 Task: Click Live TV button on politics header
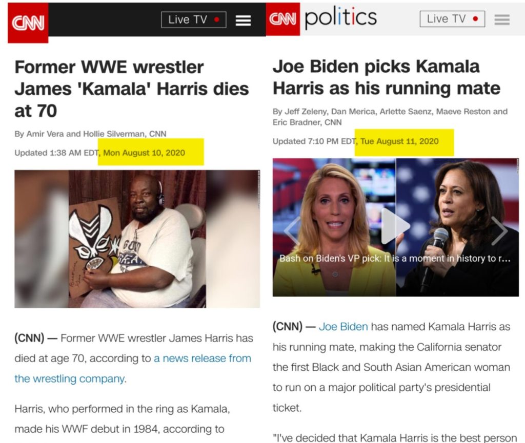click(x=452, y=19)
